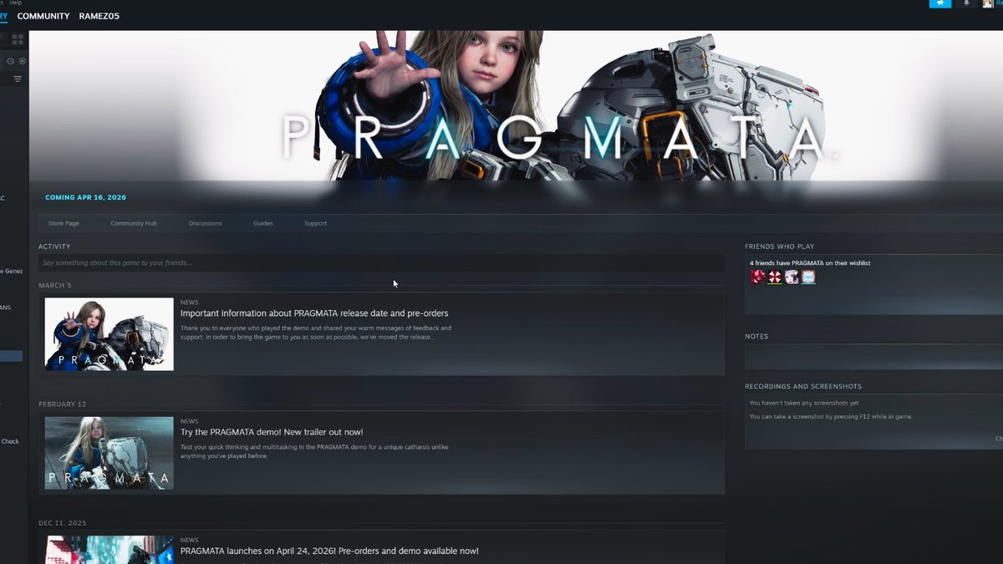Open the RAMEZ05 profile menu
Image resolution: width=1003 pixels, height=564 pixels.
[x=99, y=16]
